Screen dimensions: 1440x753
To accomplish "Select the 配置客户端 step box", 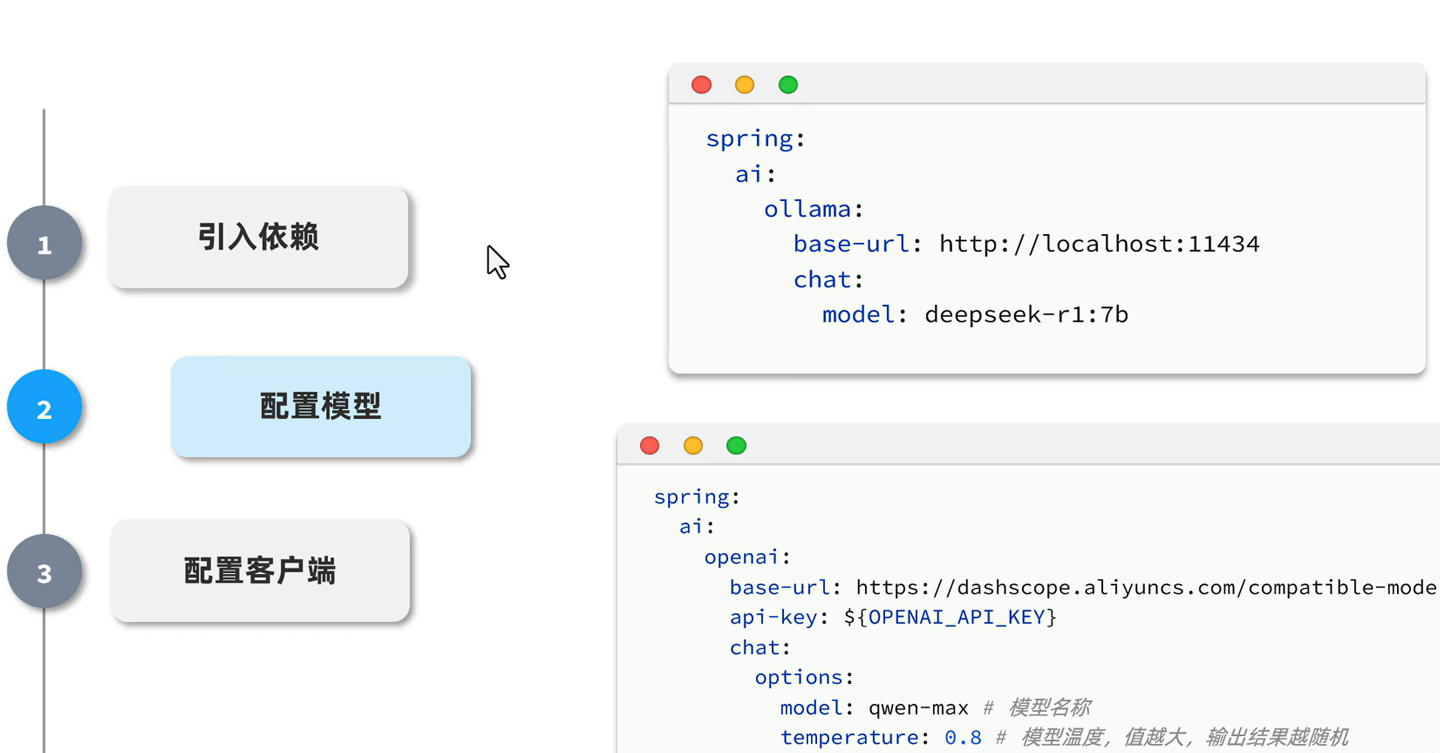I will [260, 571].
